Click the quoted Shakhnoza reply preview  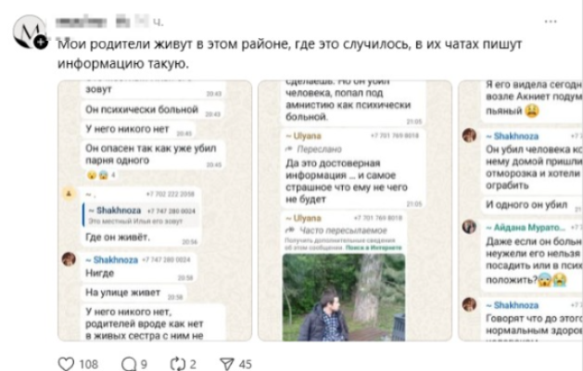point(141,215)
